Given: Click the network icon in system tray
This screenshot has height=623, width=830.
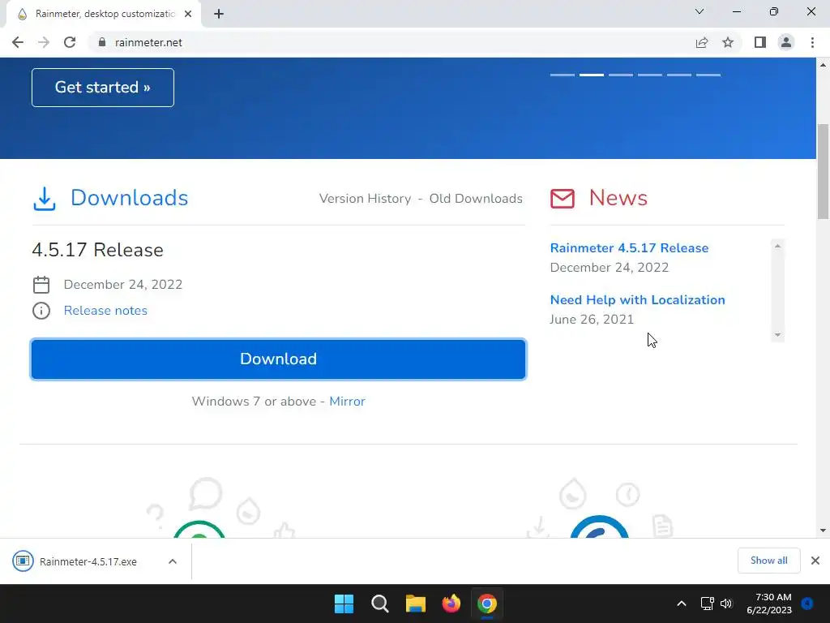Looking at the screenshot, I should coord(707,604).
